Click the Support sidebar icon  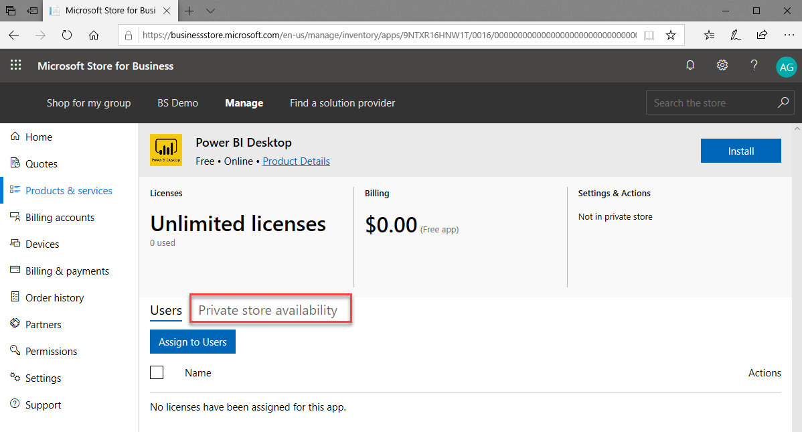(15, 404)
